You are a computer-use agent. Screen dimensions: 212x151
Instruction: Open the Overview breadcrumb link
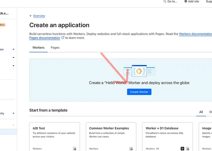click(x=39, y=16)
